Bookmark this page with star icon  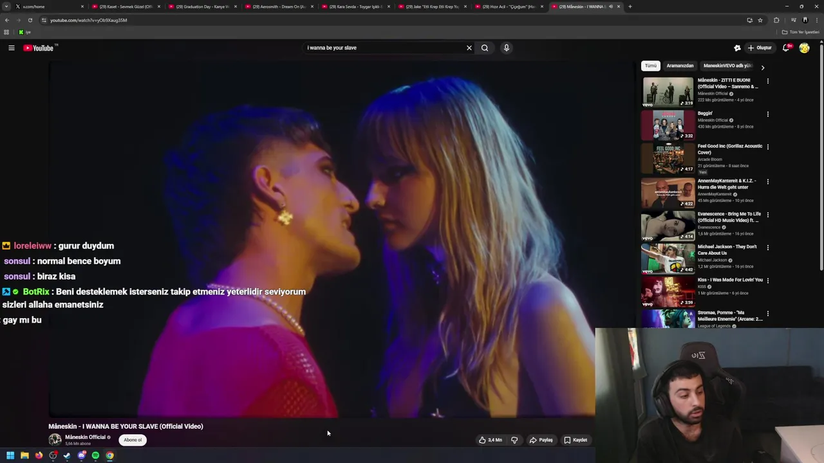(760, 20)
